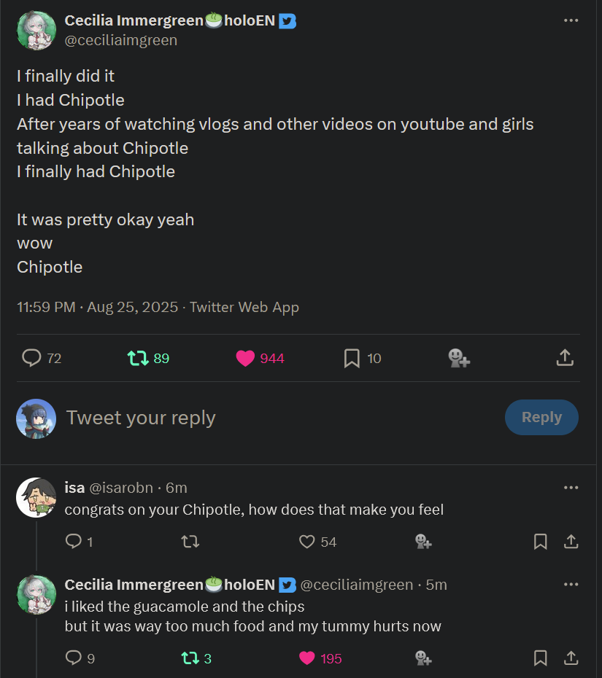
Task: Type in the Tweet your reply field
Action: point(277,418)
